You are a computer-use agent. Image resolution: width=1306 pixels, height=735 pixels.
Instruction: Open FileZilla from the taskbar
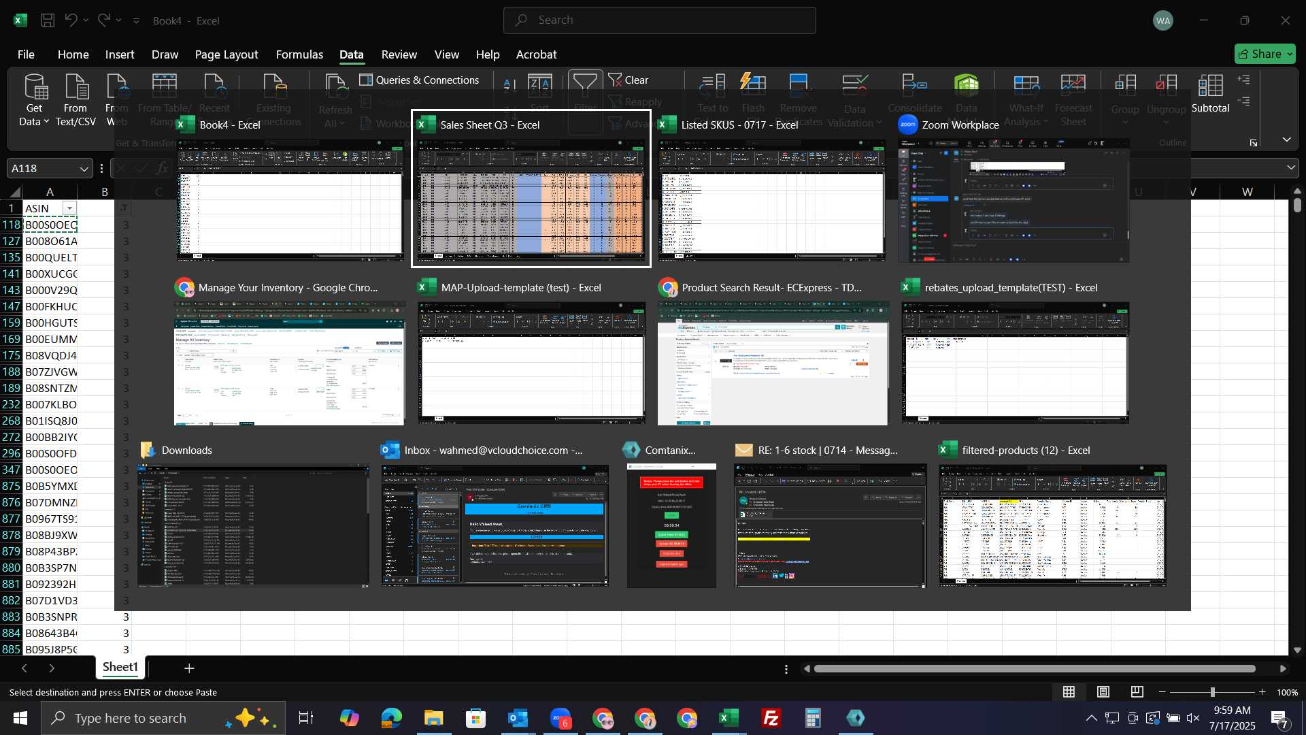771,718
